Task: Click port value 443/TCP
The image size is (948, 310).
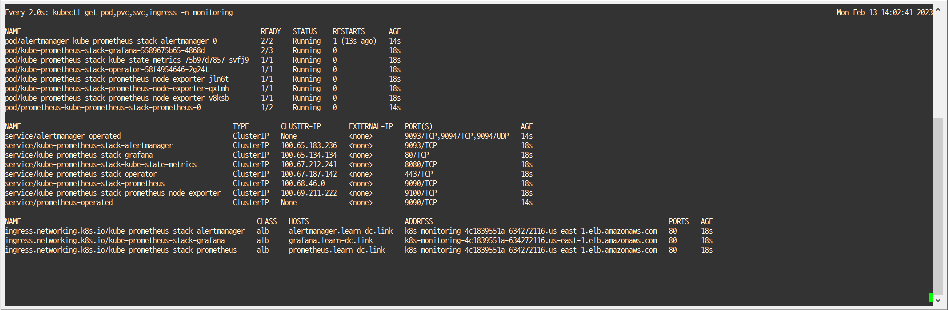Action: (x=419, y=174)
